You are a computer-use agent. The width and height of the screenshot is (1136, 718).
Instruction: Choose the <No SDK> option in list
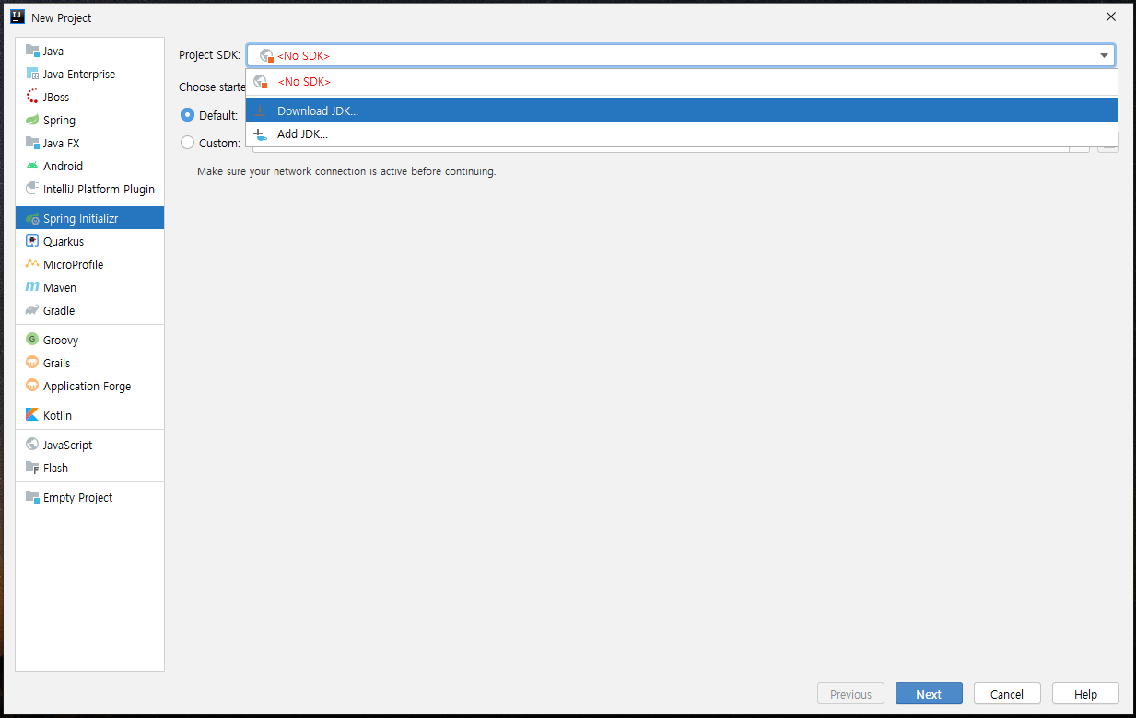[681, 81]
